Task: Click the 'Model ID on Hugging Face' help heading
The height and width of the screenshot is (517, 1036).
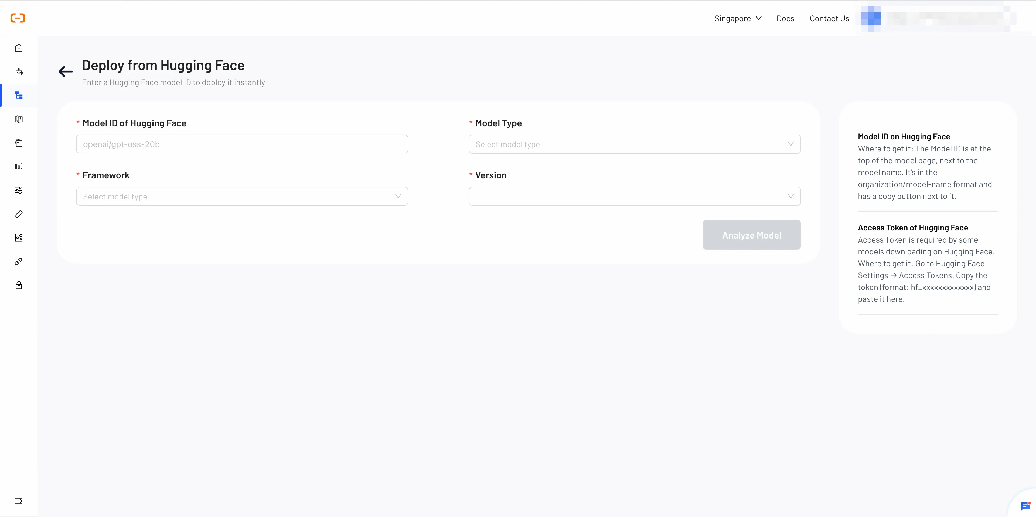Action: 904,137
